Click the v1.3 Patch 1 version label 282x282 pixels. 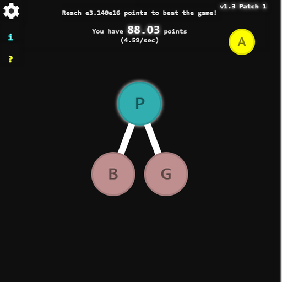coord(243,7)
